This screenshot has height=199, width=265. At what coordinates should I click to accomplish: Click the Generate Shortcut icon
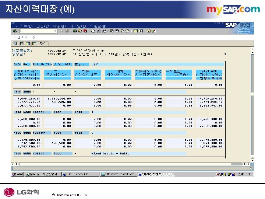(x=141, y=31)
